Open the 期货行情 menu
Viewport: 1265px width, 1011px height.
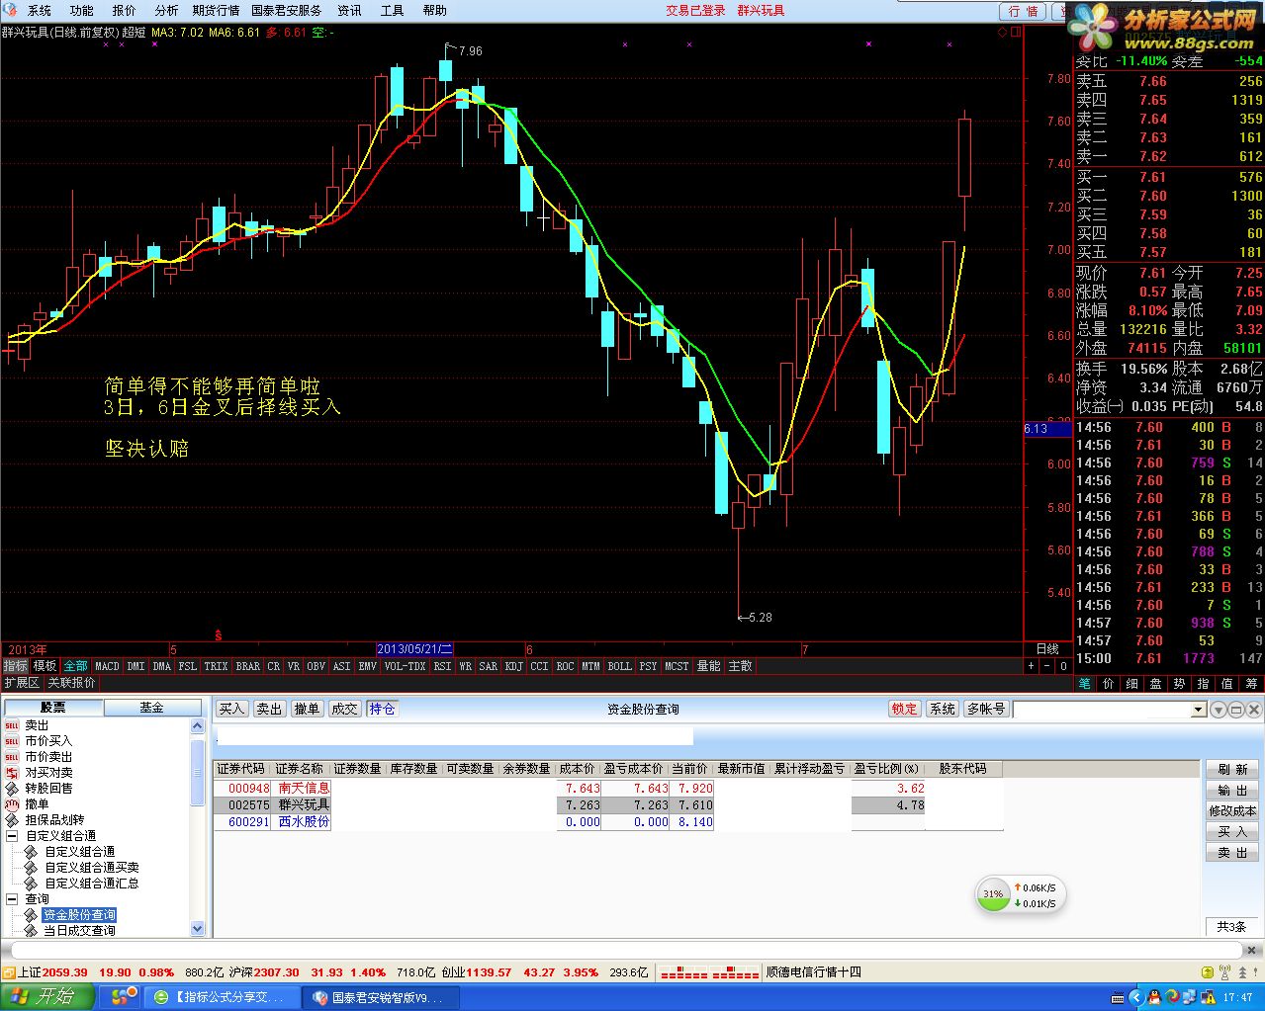tap(217, 11)
